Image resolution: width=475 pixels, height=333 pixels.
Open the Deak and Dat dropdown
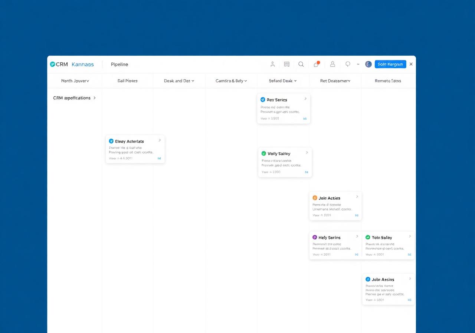tap(179, 81)
